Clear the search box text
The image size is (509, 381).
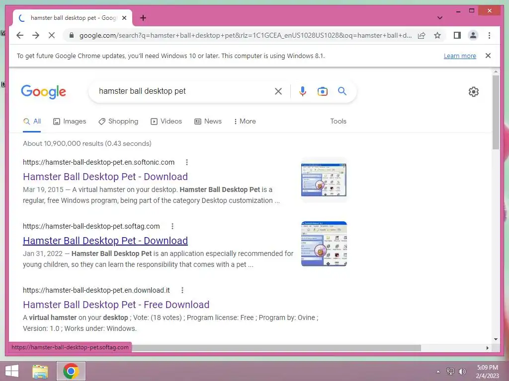[x=278, y=91]
